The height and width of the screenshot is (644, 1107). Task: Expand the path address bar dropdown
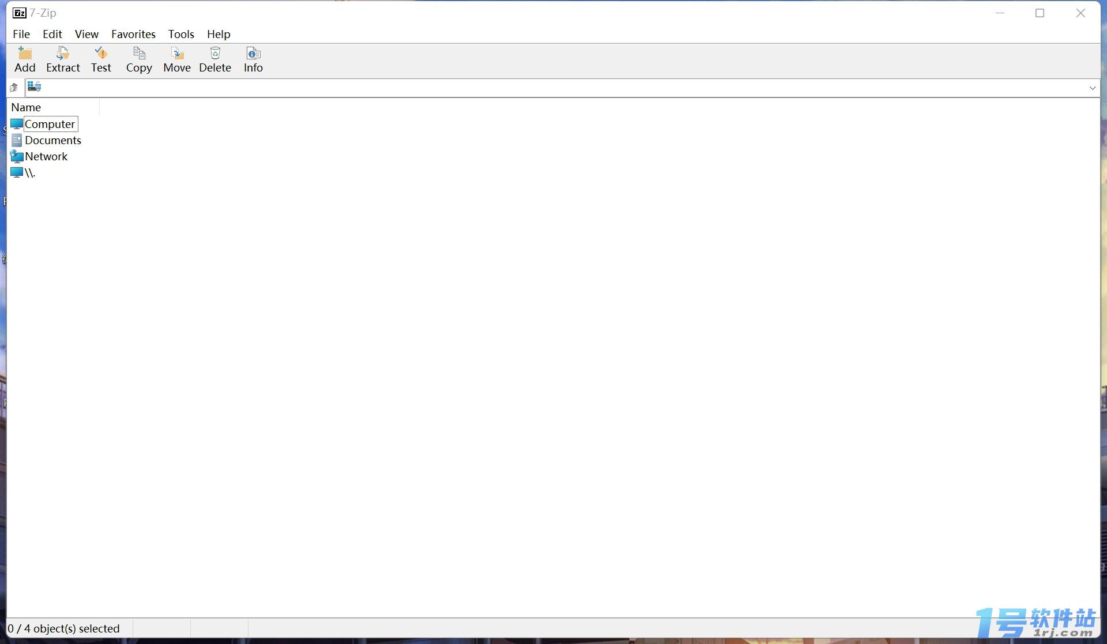pyautogui.click(x=1093, y=86)
